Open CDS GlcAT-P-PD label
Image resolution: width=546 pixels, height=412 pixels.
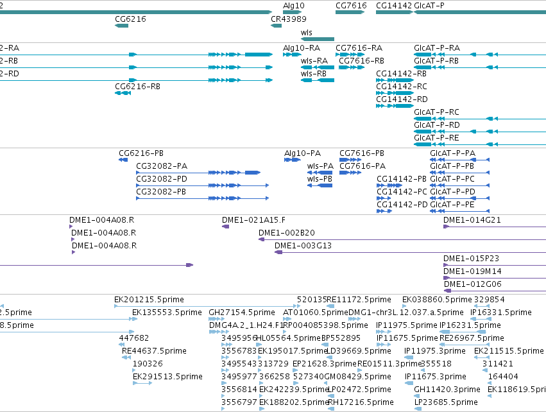click(453, 192)
